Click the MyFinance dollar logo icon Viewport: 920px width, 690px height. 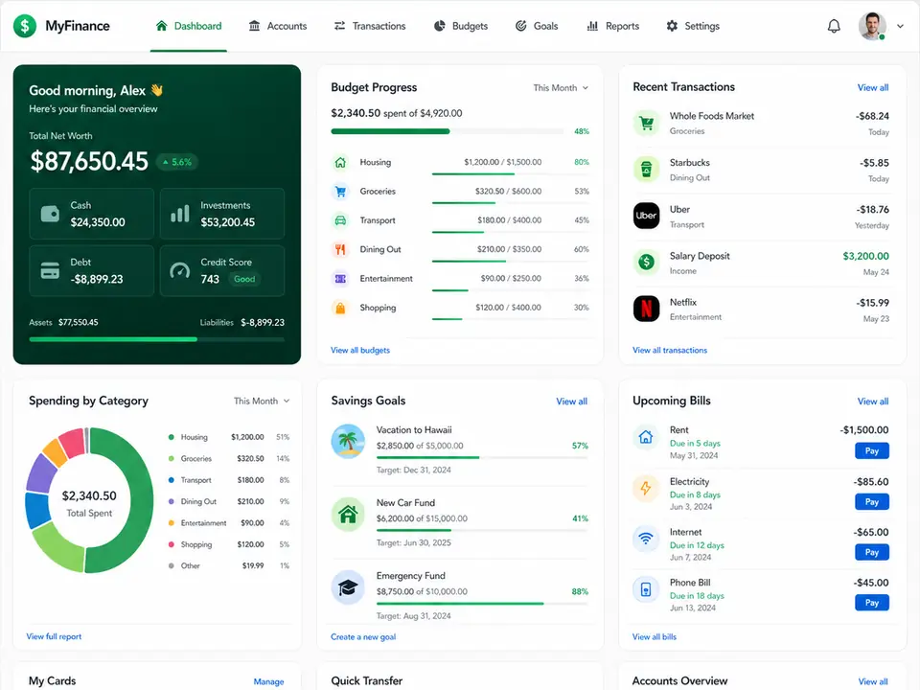tap(25, 26)
